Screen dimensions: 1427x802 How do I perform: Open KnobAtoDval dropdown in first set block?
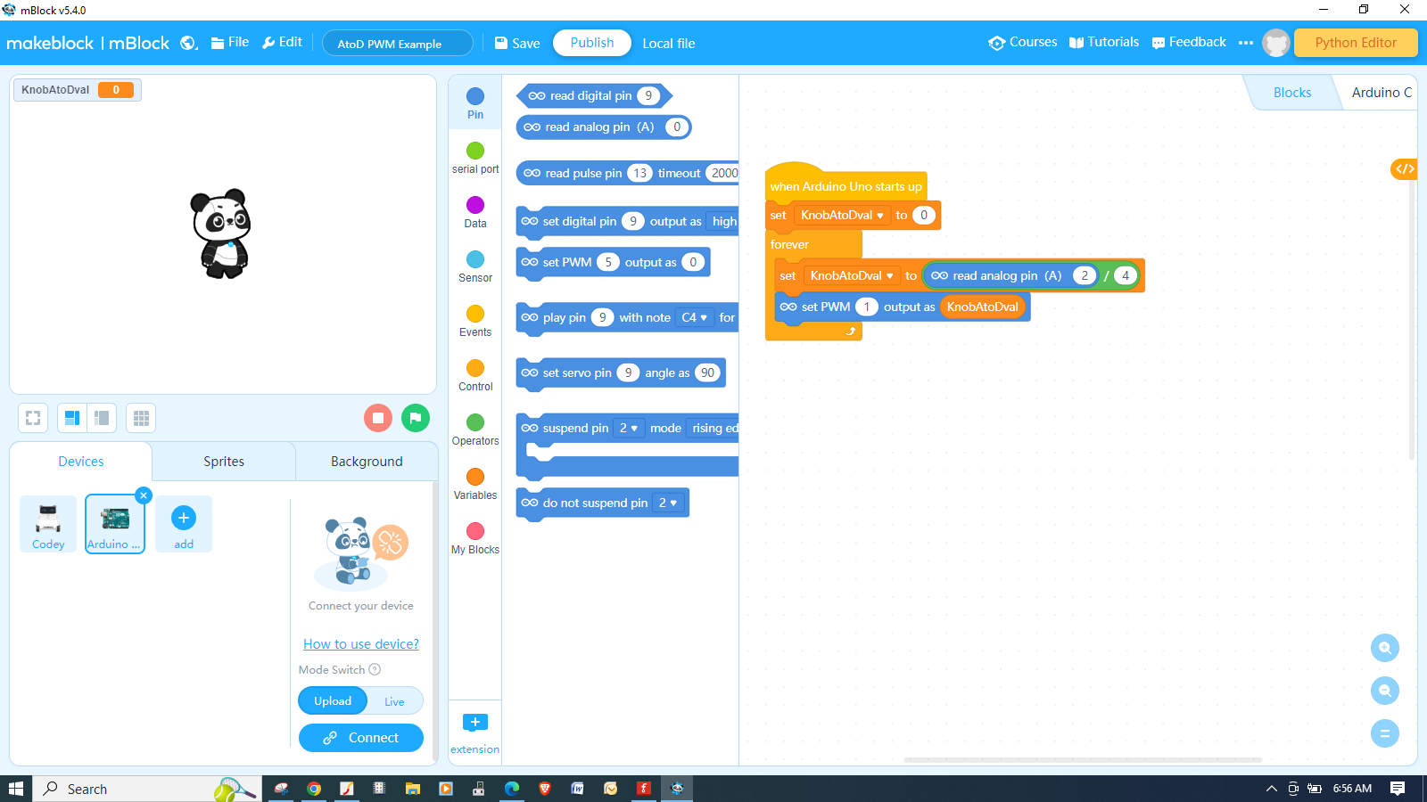(842, 215)
